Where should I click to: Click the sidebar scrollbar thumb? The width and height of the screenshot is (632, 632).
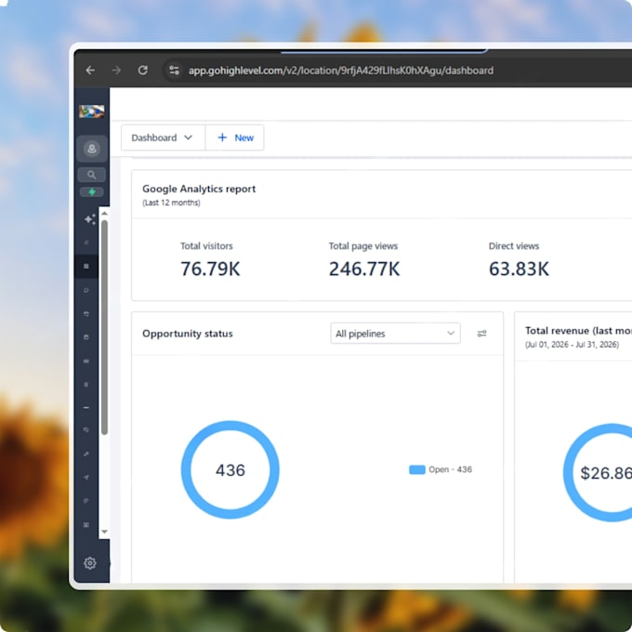[104, 327]
